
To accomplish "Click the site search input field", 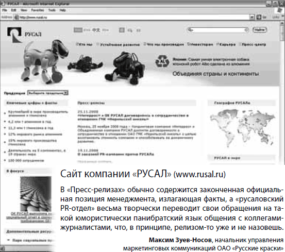I will click(218, 30).
